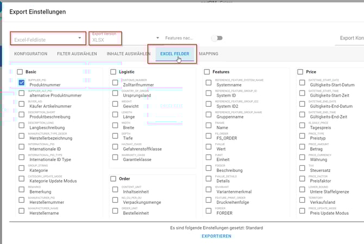The height and width of the screenshot is (244, 364).
Task: Open the Mapping tab
Action: (209, 54)
